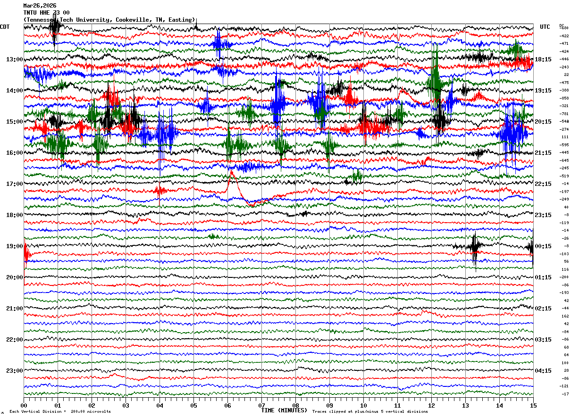Click the Mar26,2026 date label

(40, 6)
